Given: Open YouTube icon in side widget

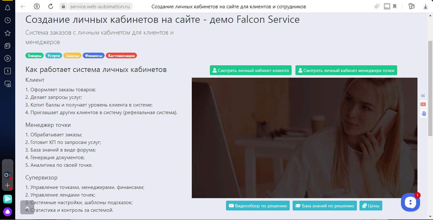Looking at the screenshot, I should click(423, 104).
